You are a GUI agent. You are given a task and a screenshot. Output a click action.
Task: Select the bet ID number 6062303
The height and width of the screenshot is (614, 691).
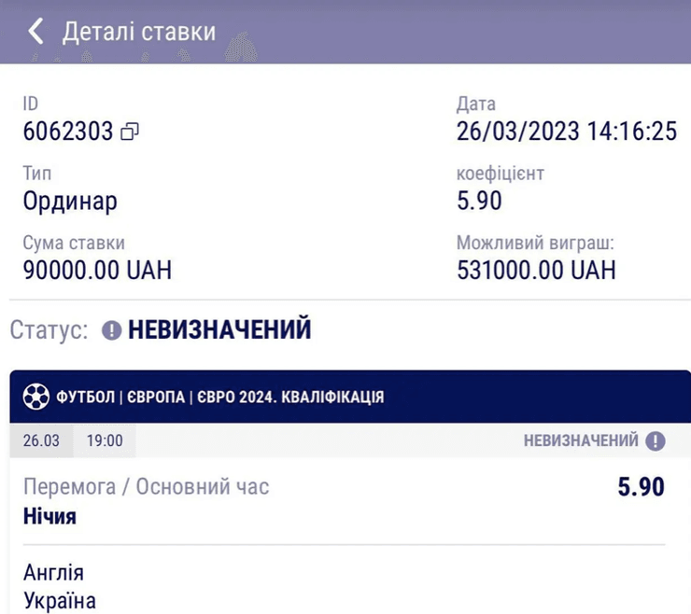pos(68,132)
